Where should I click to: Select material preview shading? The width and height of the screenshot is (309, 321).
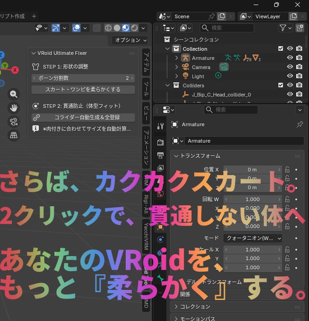pos(126,28)
